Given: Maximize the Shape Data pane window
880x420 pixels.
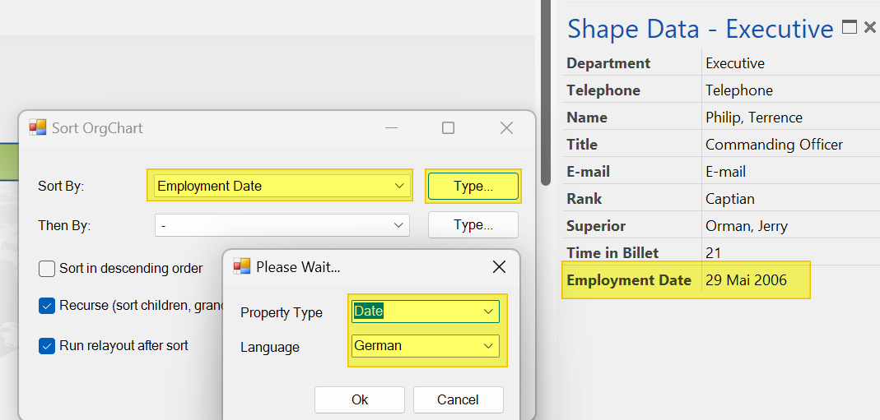Looking at the screenshot, I should [850, 26].
